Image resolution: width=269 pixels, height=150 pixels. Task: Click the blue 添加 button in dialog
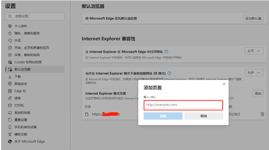click(x=163, y=116)
